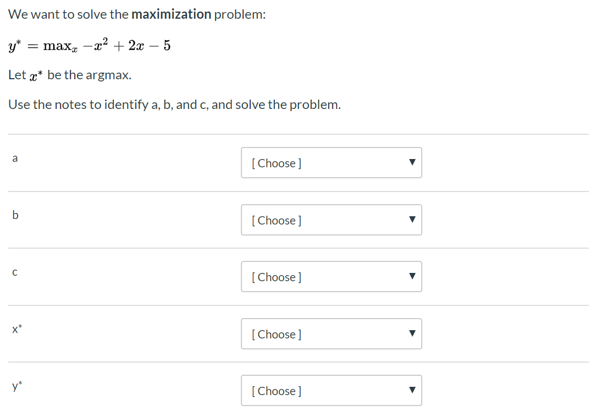Click the triangle icon in the x* dropdown

click(x=412, y=334)
